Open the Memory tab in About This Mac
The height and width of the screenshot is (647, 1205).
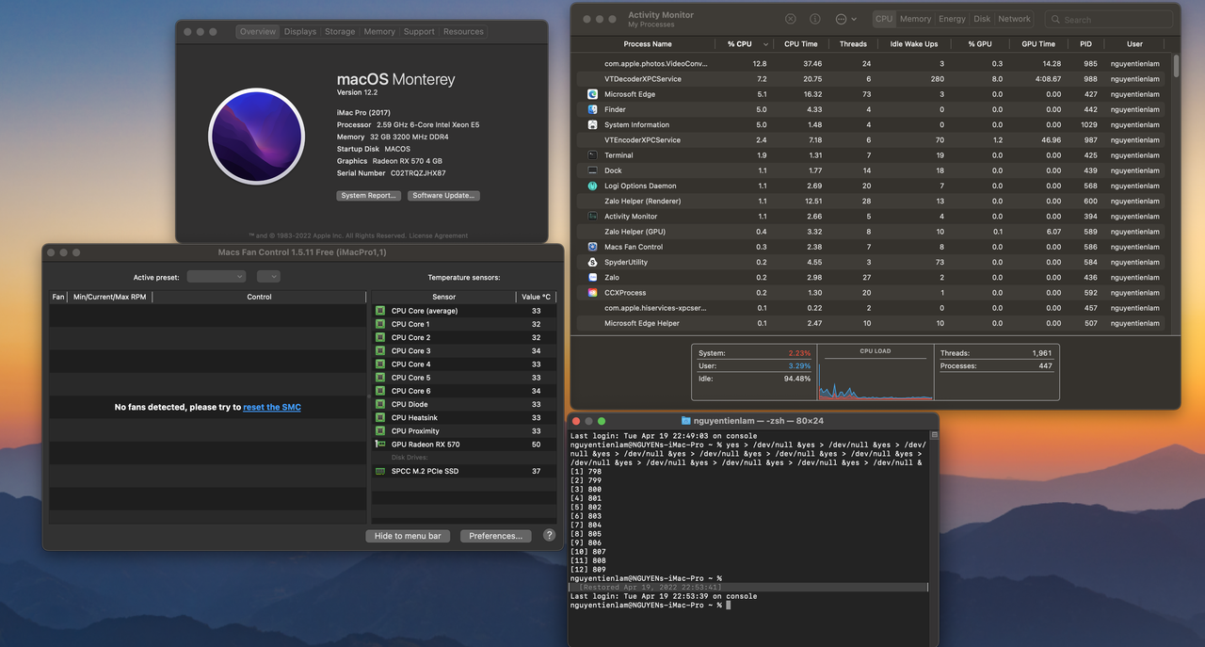coord(379,31)
